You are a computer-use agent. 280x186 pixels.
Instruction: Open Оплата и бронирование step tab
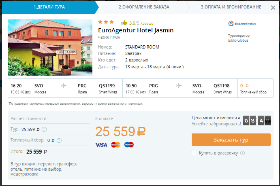231,7
